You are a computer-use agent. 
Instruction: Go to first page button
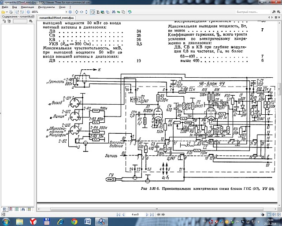(119, 215)
